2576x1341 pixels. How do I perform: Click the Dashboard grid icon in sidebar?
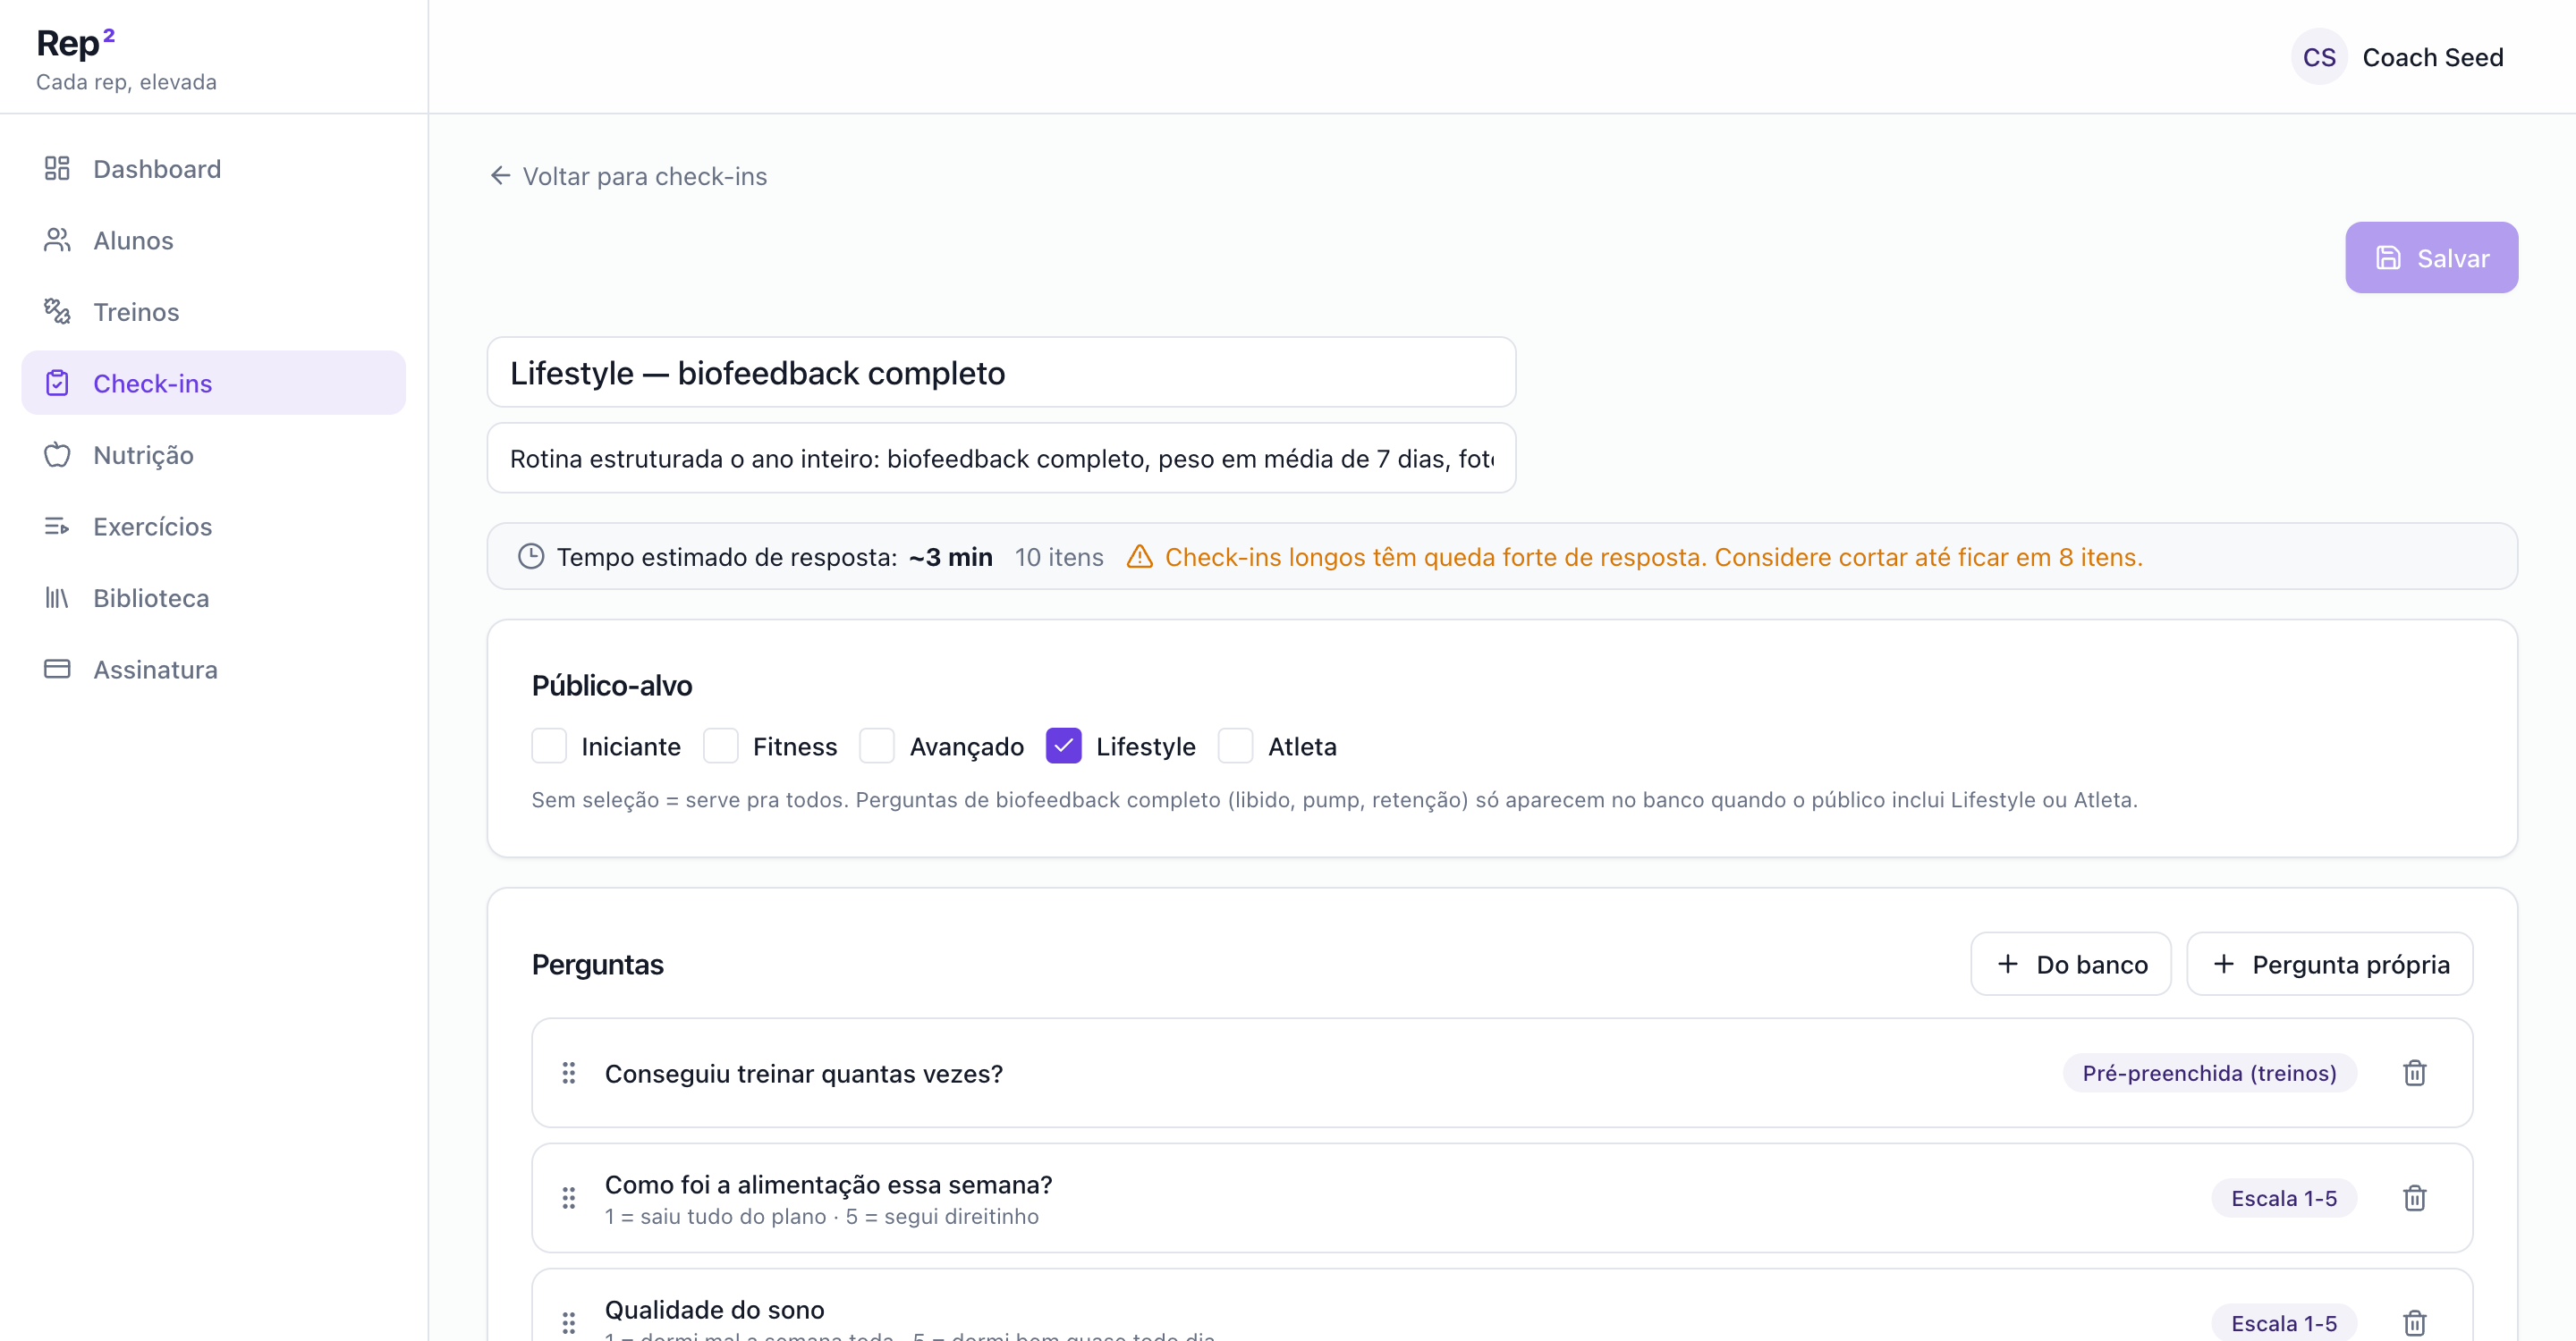pos(57,169)
